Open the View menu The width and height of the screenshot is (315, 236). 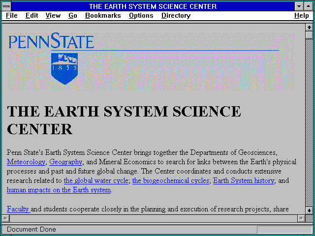53,16
